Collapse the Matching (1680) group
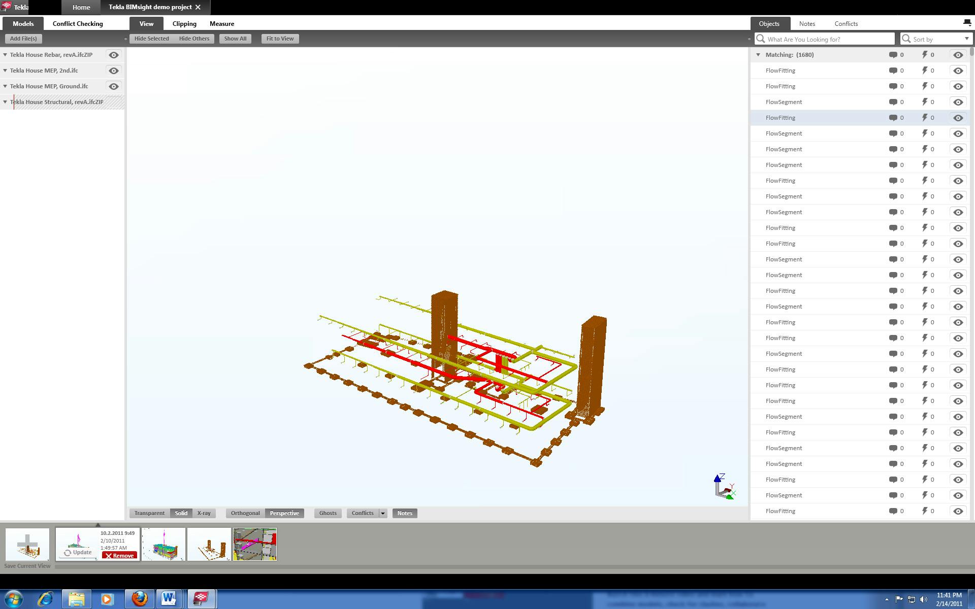The height and width of the screenshot is (609, 975). tap(758, 55)
